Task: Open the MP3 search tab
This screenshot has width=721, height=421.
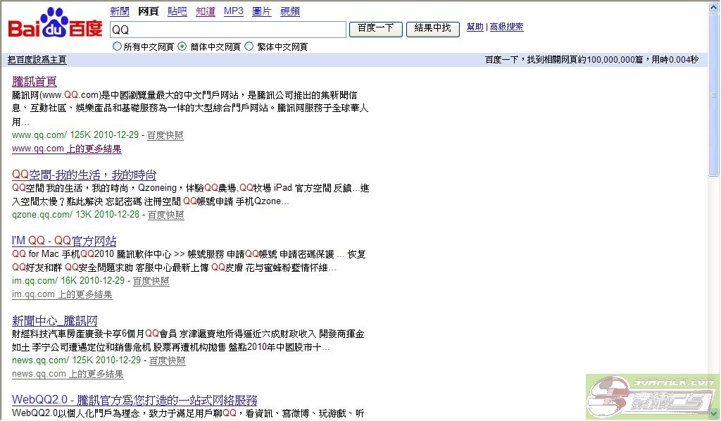Action: pos(233,11)
